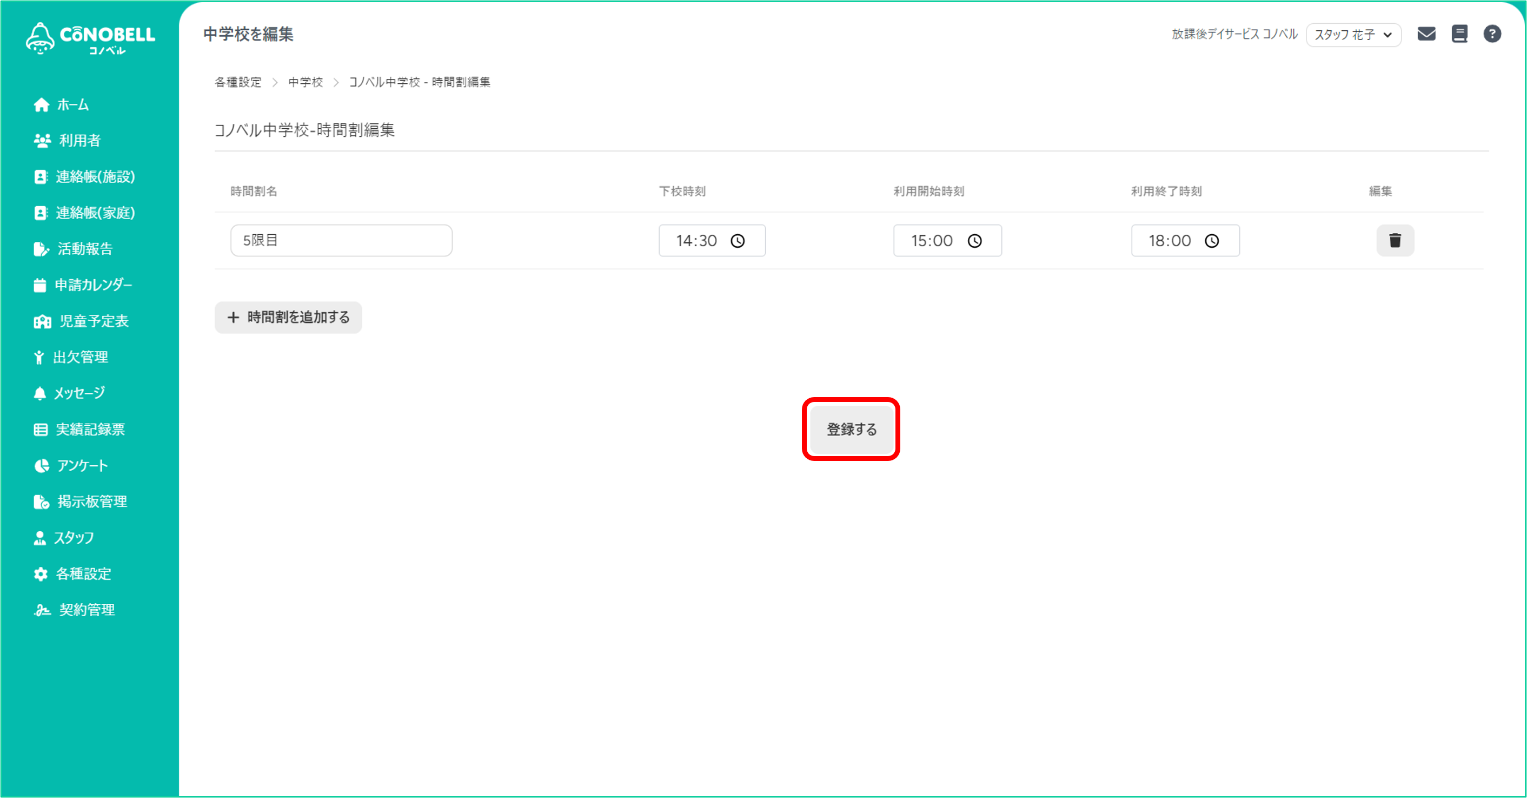The width and height of the screenshot is (1527, 798).
Task: Open the clock picker for 18:00 利用終了時刻
Action: coord(1212,241)
